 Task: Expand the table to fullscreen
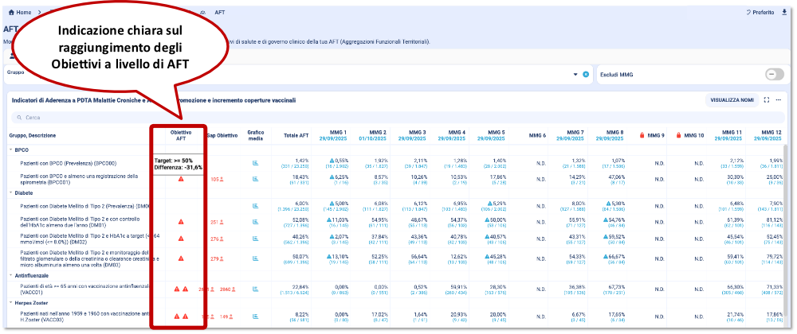pyautogui.click(x=767, y=100)
